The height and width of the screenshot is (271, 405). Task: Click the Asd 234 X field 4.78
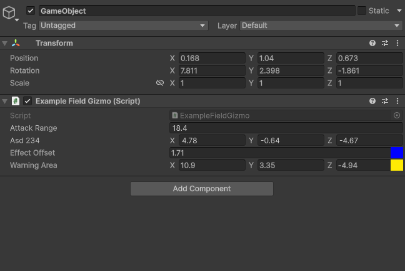212,141
